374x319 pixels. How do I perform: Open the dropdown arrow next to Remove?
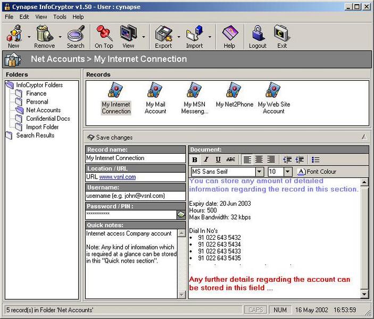click(60, 37)
